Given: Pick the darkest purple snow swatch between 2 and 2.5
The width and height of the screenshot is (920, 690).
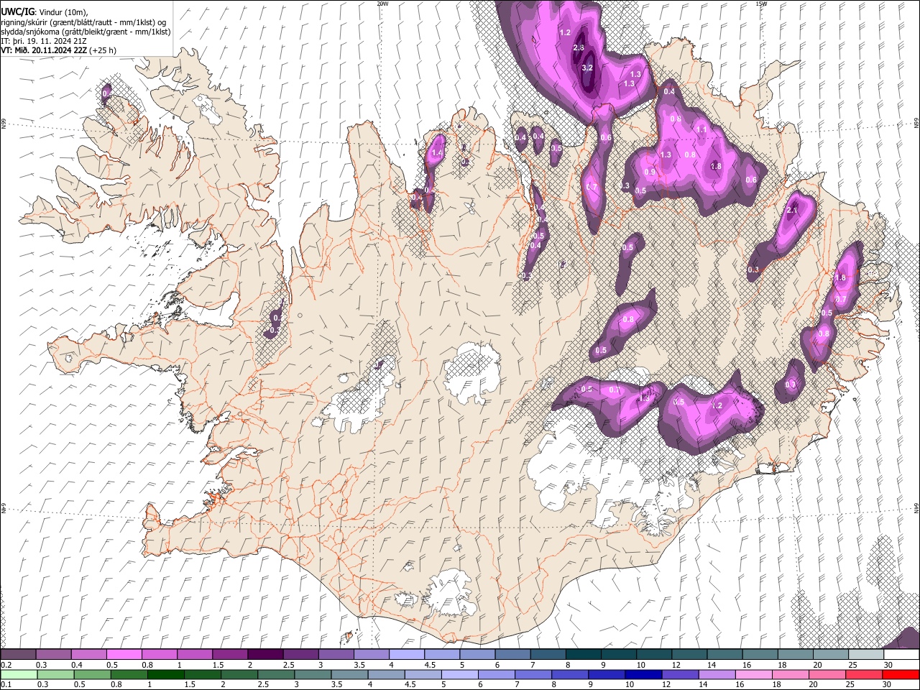Looking at the screenshot, I should (265, 654).
